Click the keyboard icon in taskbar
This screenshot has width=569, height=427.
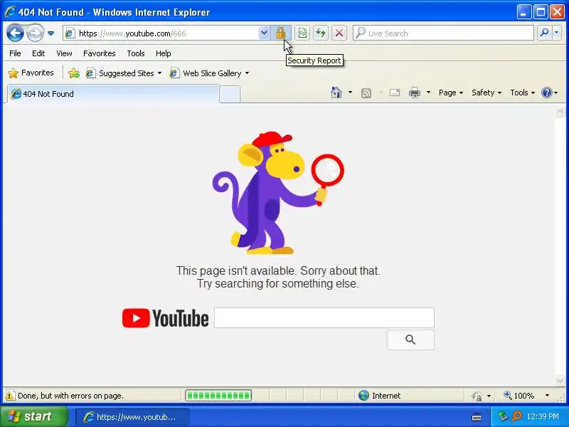477,417
